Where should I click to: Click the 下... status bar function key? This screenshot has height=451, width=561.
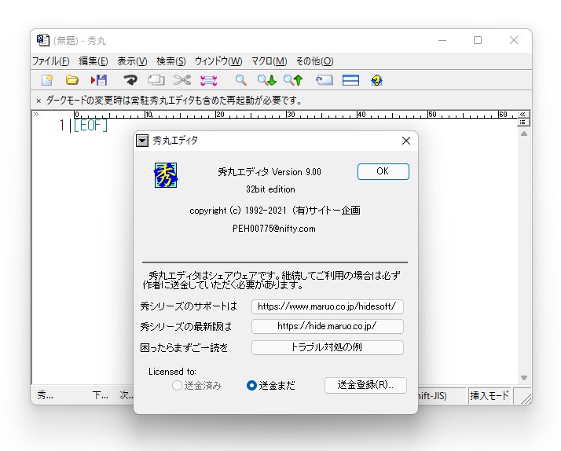[x=101, y=395]
